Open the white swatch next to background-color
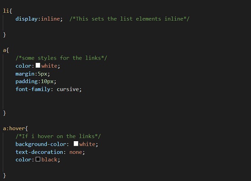Image resolution: width=251 pixels, height=181 pixels. pos(76,144)
